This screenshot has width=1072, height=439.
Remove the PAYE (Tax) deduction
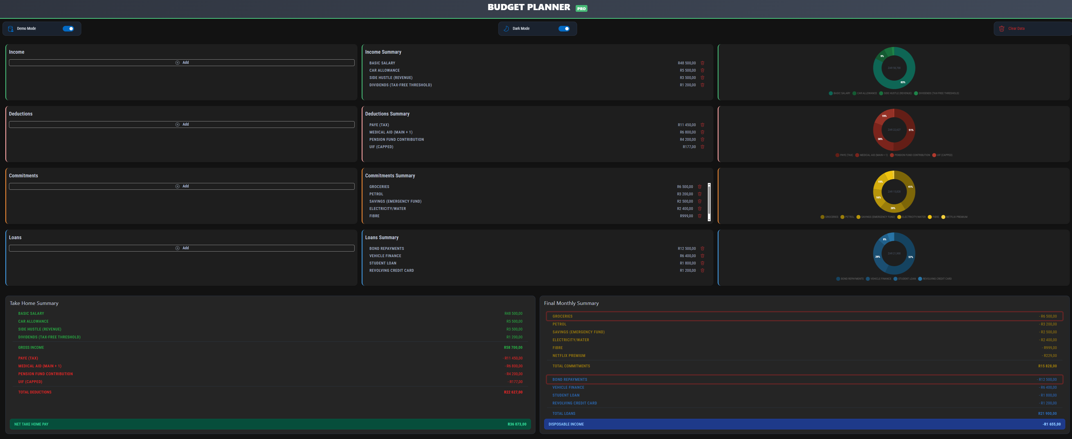point(702,125)
